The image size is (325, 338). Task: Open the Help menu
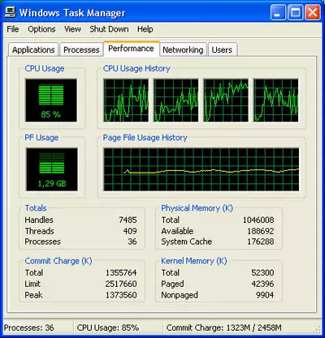[145, 29]
